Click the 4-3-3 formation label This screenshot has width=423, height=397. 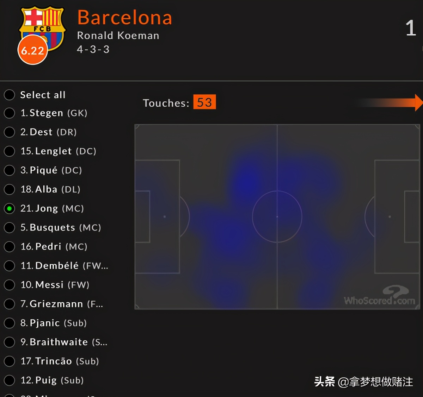click(x=93, y=49)
